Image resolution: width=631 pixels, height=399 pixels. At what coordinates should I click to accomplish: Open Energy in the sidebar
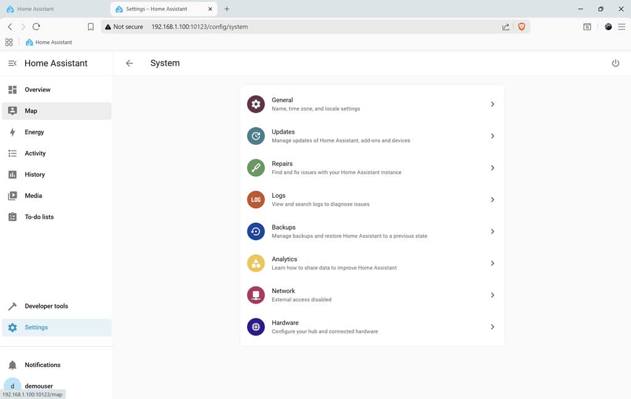57,132
